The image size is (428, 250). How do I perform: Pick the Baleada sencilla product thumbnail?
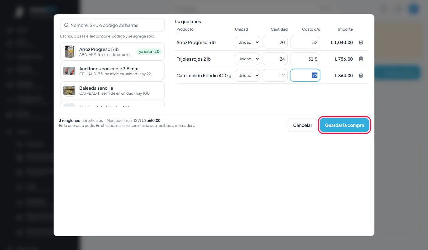coord(69,90)
